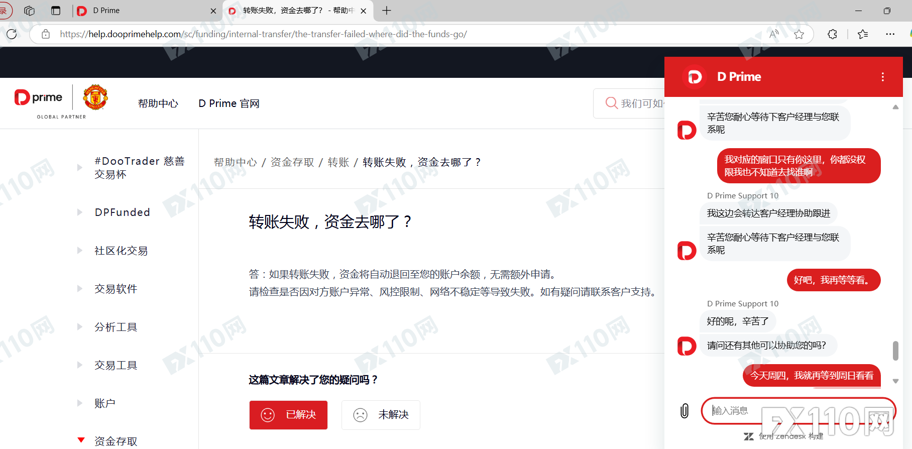Open 资金存取 sidebar item

point(116,441)
